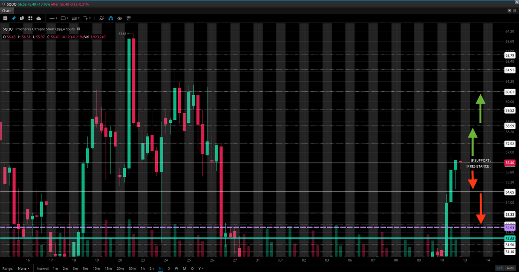This screenshot has width=519, height=272.
Task: Click the 57.52 price level label
Action: point(509,144)
